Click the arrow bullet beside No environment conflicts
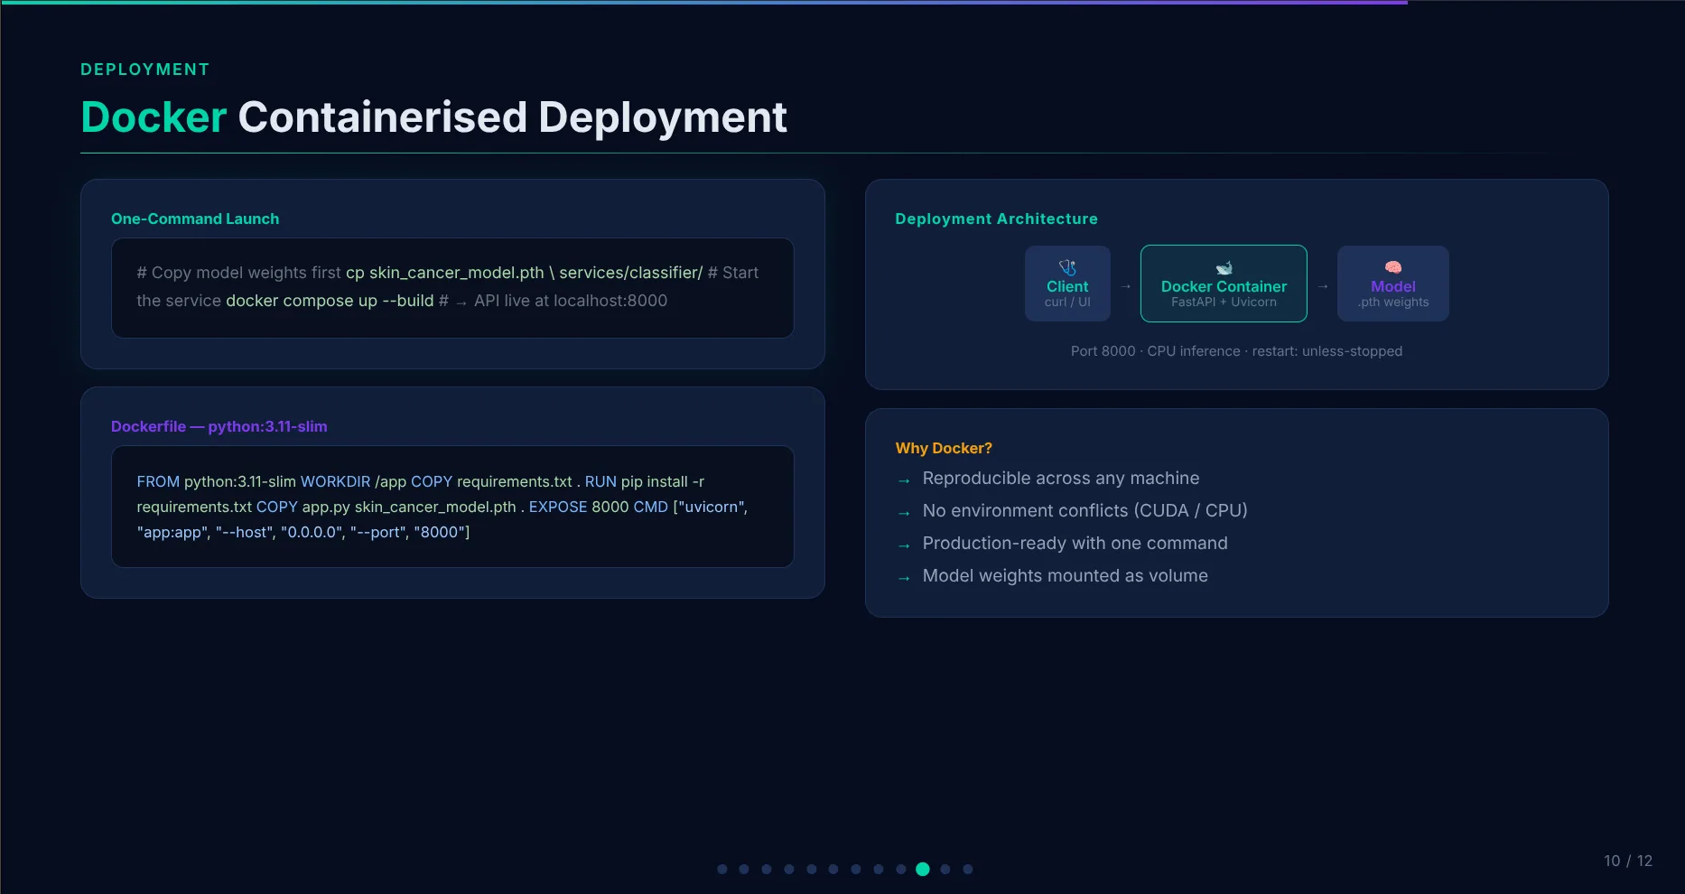This screenshot has height=894, width=1685. tap(904, 514)
